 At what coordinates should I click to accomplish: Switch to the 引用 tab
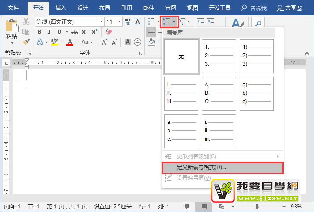click(127, 8)
